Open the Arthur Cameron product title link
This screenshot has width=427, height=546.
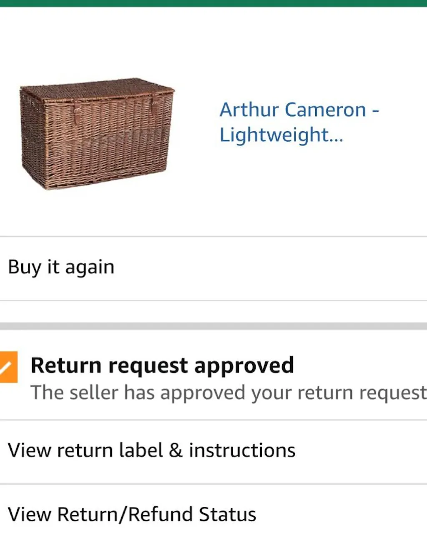tap(299, 122)
